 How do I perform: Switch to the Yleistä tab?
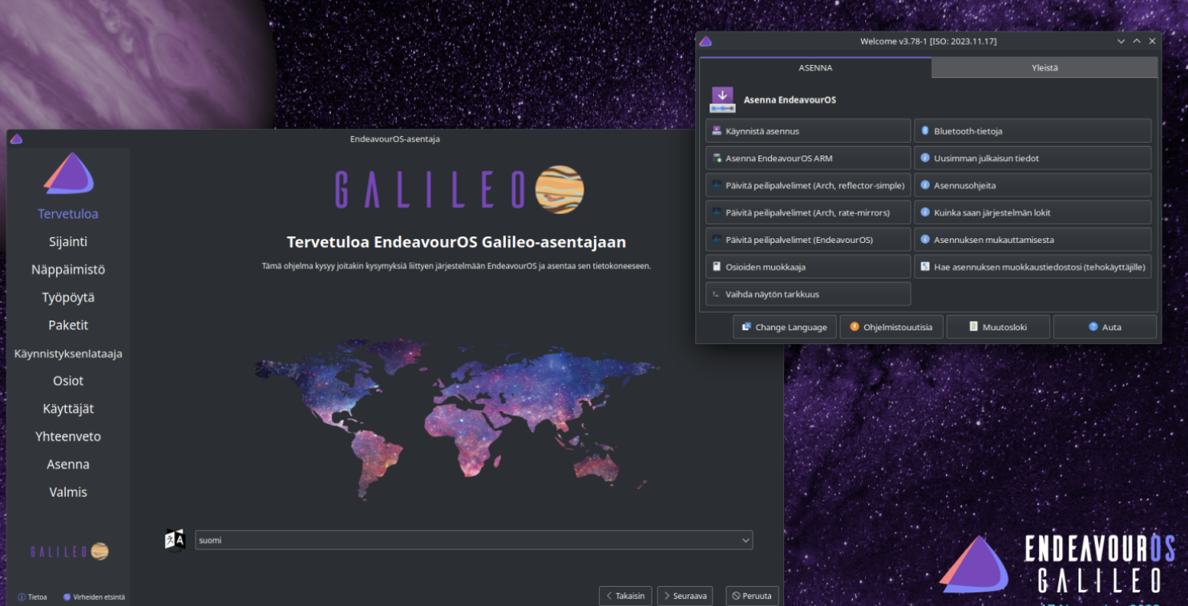pyautogui.click(x=1045, y=68)
